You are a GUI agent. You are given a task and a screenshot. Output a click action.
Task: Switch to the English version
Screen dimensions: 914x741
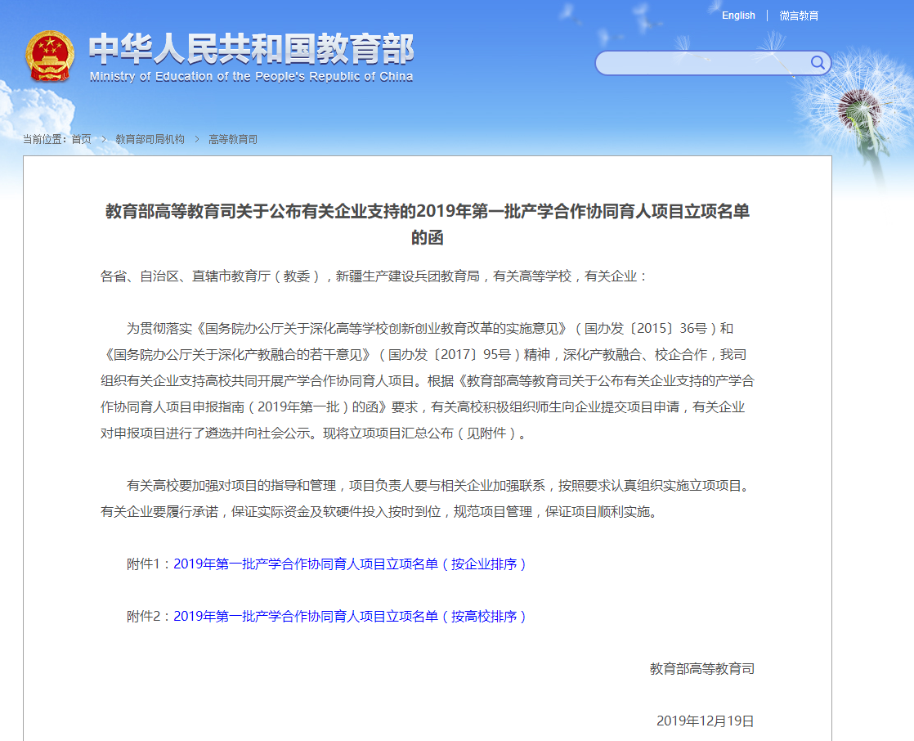(x=738, y=16)
